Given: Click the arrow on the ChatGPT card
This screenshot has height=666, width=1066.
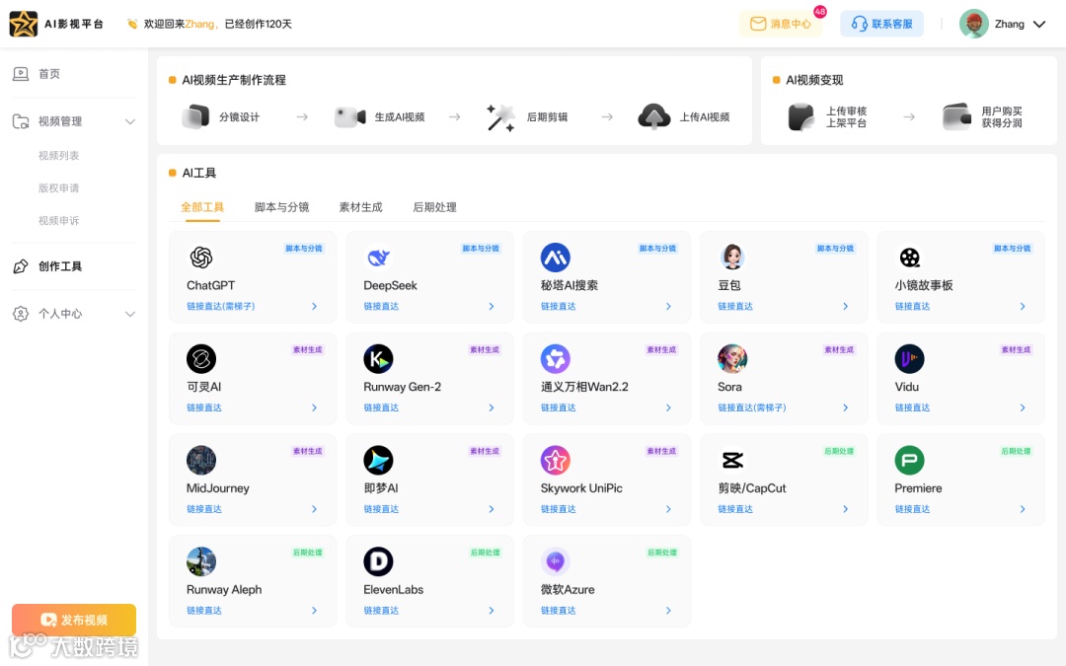Looking at the screenshot, I should pyautogui.click(x=314, y=307).
